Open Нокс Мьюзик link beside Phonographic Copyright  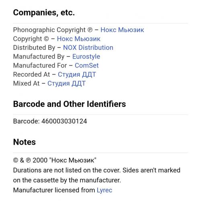[x=122, y=30]
